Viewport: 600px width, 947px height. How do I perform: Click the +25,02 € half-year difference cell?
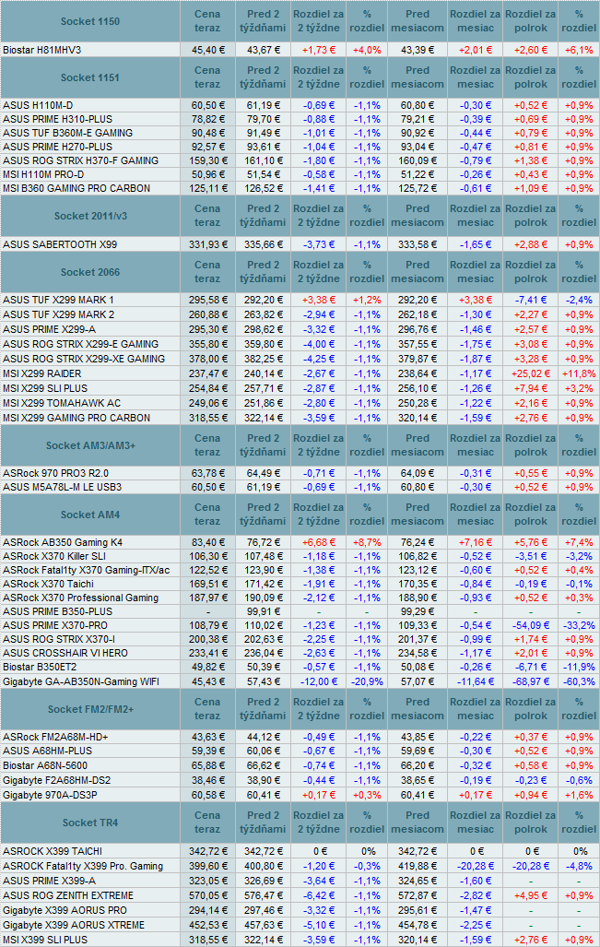click(530, 374)
